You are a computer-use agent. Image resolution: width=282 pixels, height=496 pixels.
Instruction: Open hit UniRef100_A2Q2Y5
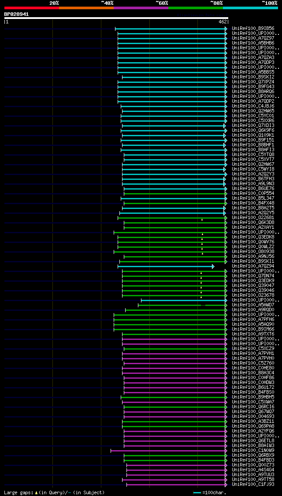point(253,213)
